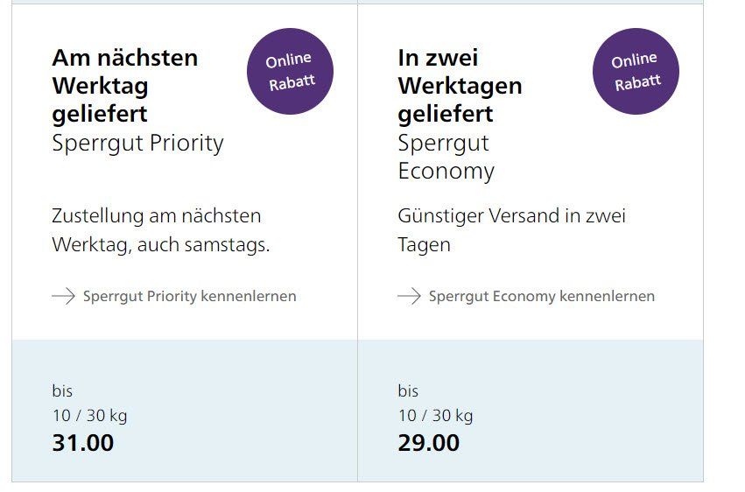Select the 'Am nächsten Werktag geliefert' heading
This screenshot has height=492, width=745.
pyautogui.click(x=125, y=86)
